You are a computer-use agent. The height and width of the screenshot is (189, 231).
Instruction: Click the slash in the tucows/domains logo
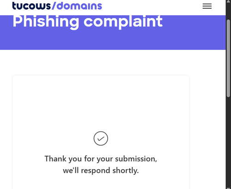(54, 6)
